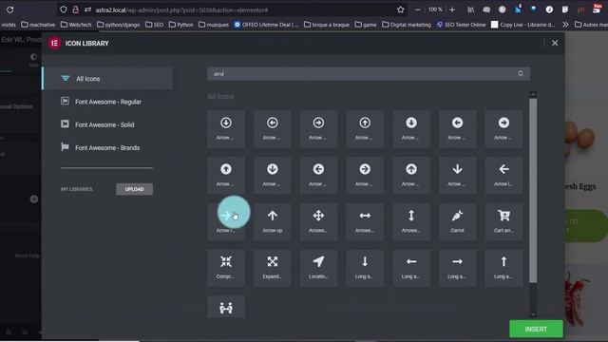This screenshot has height=342, width=608.
Task: Switch to the All Icons tab
Action: click(107, 78)
